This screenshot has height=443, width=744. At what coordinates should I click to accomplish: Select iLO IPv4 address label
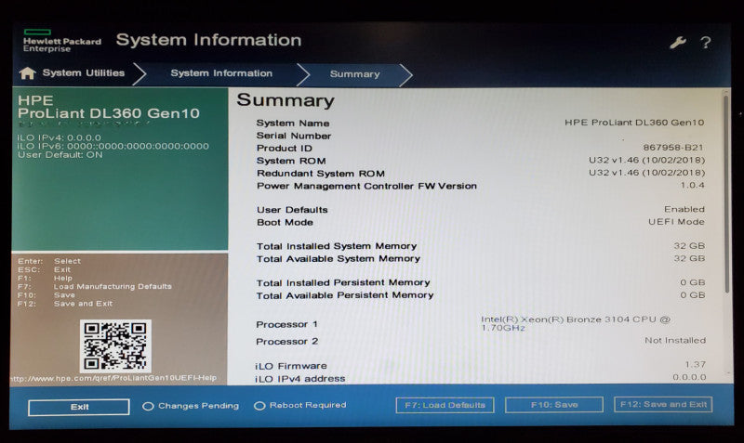[299, 379]
